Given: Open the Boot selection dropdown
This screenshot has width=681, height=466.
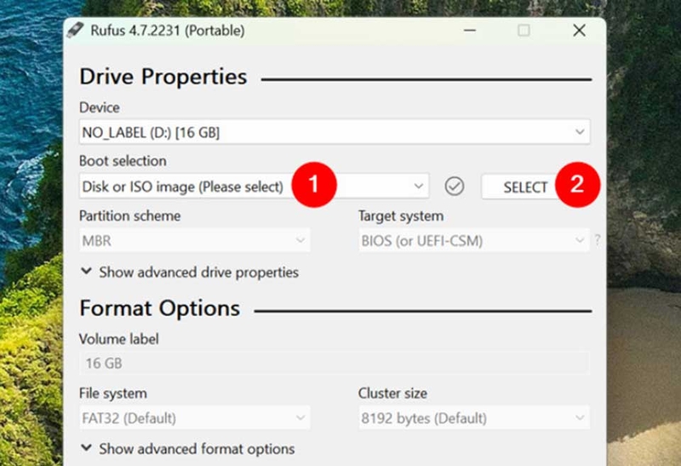Looking at the screenshot, I should click(254, 187).
